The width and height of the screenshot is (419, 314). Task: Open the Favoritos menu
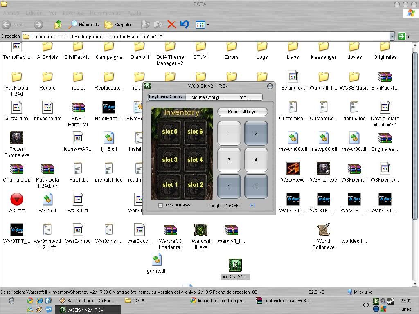click(x=73, y=13)
